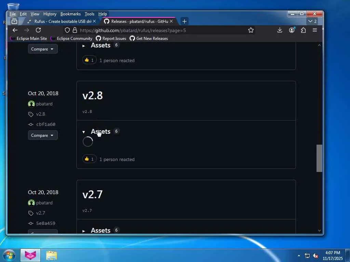Screen dimensions: 350x262
Task: Open the tab overview icon
Action: click(14, 21)
